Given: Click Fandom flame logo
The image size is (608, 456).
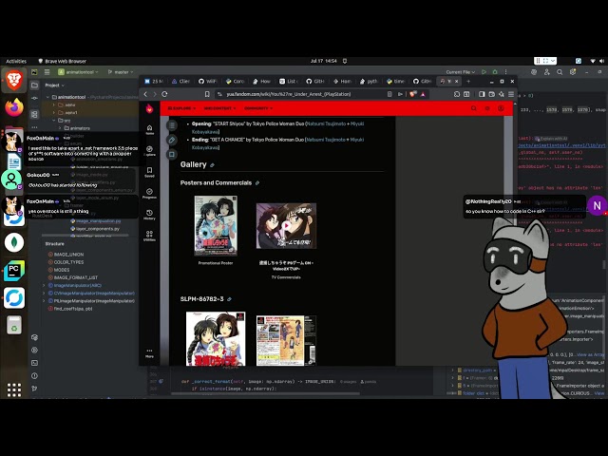Looking at the screenshot, I should tap(149, 108).
